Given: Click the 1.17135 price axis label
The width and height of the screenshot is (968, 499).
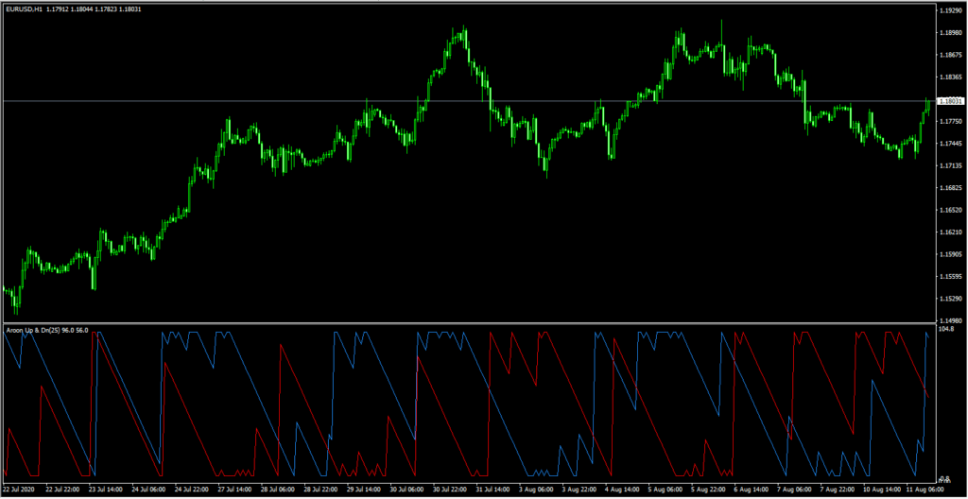Looking at the screenshot, I should click(950, 166).
